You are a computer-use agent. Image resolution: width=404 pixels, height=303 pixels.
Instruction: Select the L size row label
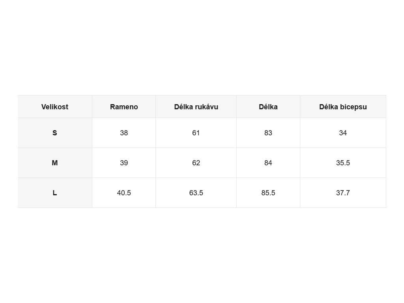[54, 193]
